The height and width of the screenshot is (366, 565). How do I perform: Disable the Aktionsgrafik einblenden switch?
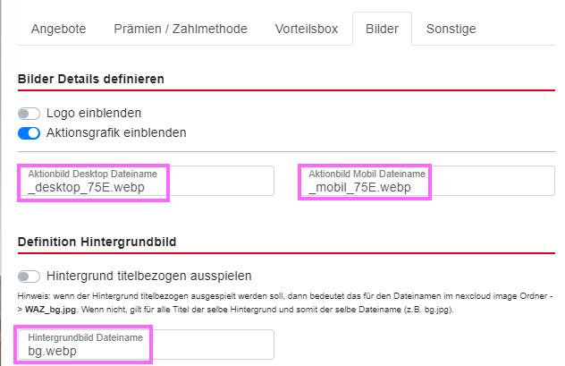coord(29,132)
